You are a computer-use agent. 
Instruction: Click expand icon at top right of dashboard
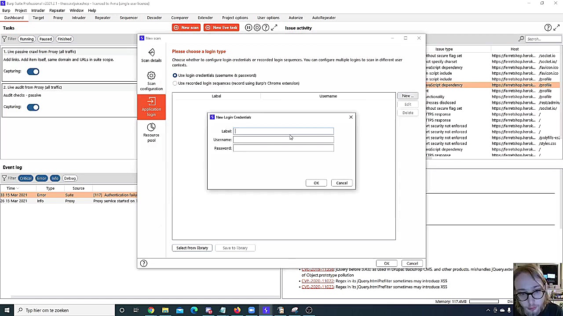coord(556,28)
